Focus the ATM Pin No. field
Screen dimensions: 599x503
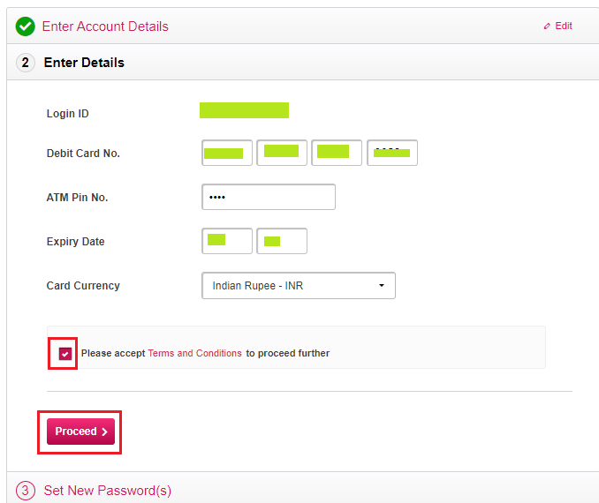[x=269, y=197]
